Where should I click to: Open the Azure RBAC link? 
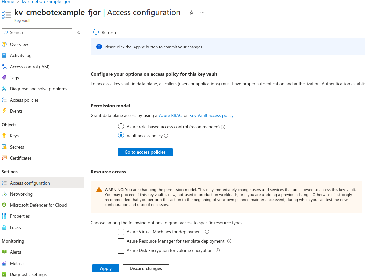(170, 116)
